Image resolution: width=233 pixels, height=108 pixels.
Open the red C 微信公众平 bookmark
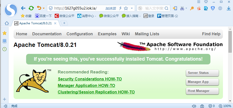(65, 16)
